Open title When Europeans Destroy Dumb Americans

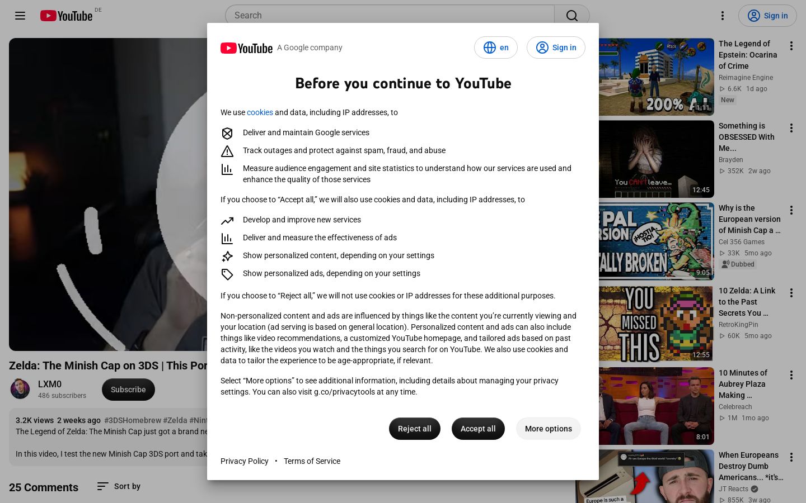tap(751, 466)
